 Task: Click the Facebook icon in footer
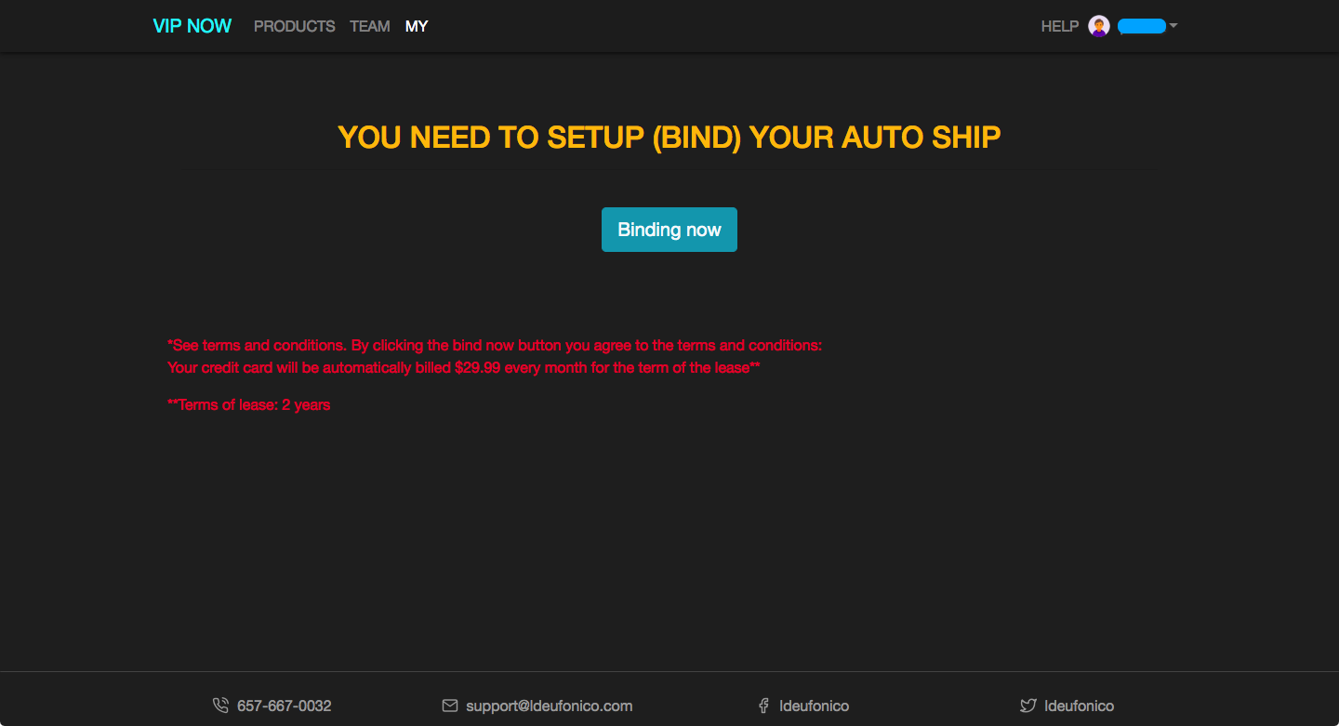pyautogui.click(x=764, y=706)
